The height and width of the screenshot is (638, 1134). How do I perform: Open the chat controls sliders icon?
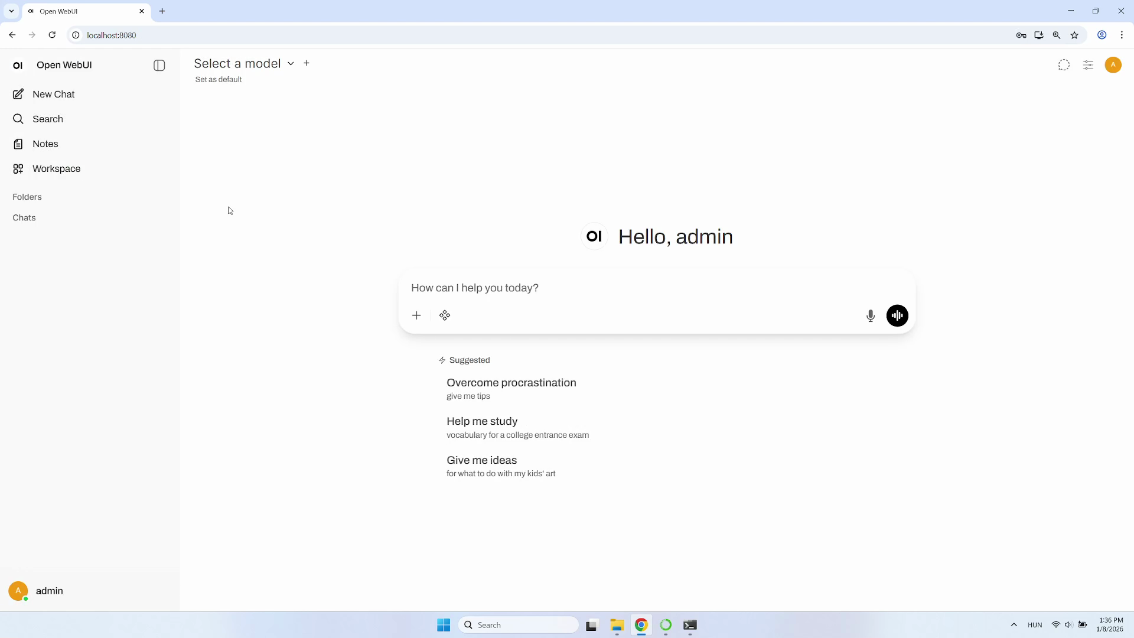pos(1088,66)
